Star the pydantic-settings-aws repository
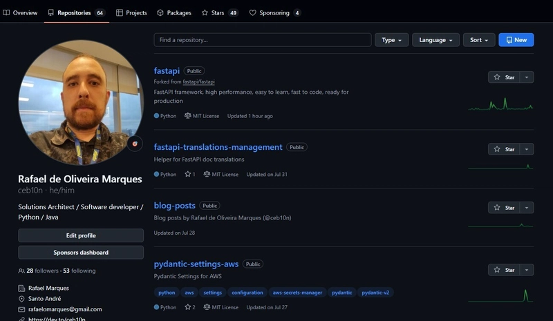 click(x=504, y=270)
